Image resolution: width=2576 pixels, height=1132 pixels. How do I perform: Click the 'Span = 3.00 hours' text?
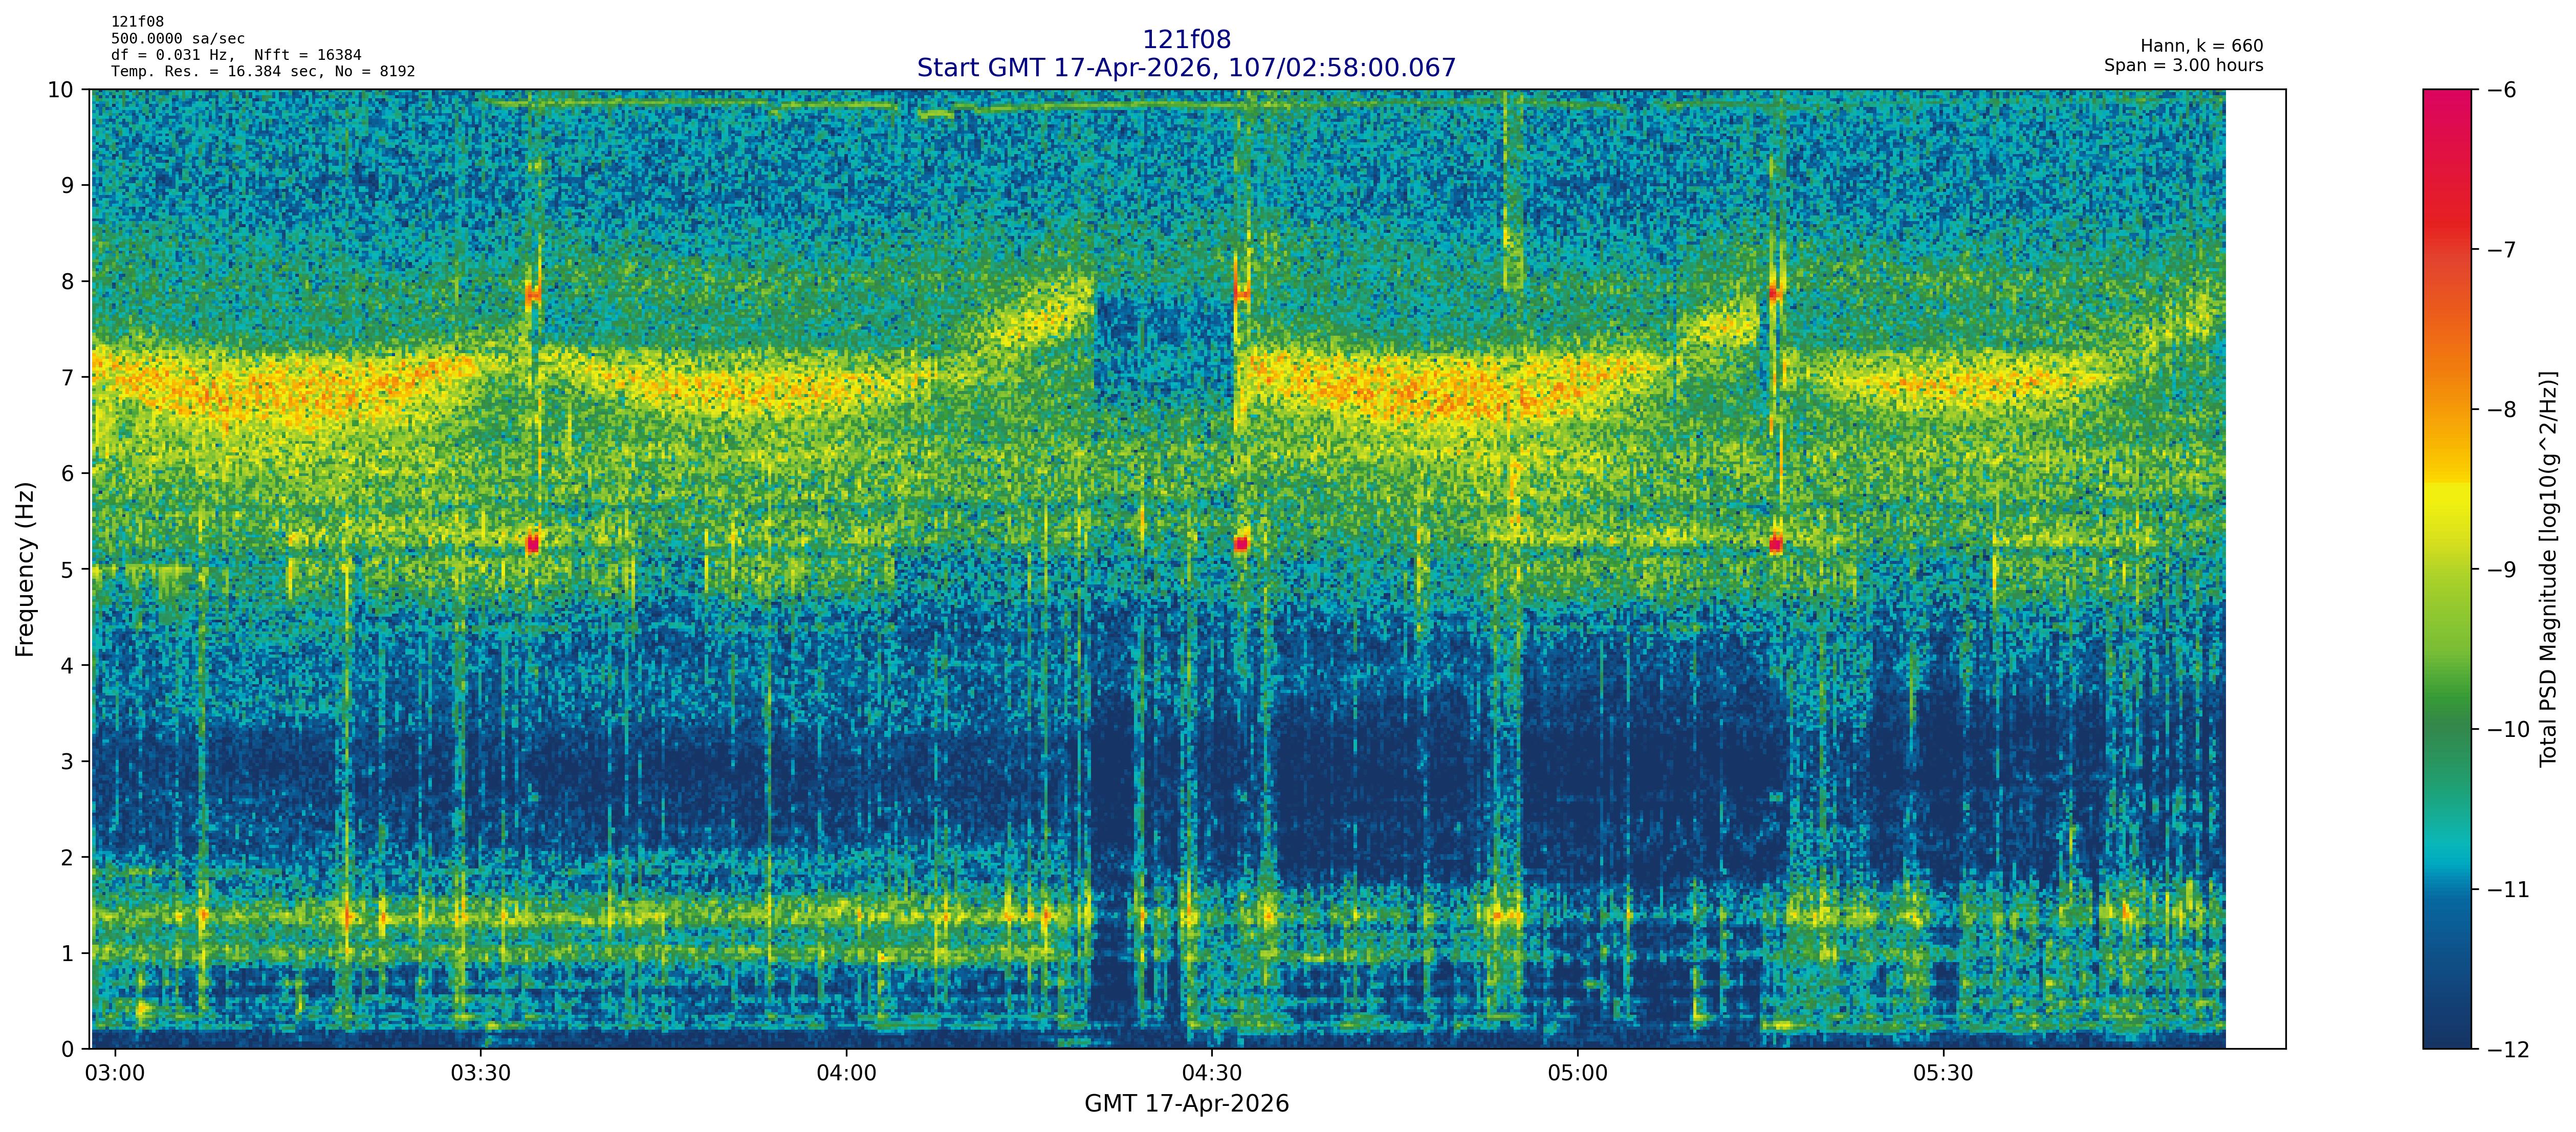click(2183, 66)
